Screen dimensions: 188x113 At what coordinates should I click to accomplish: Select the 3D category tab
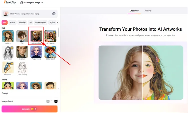(x=30, y=22)
